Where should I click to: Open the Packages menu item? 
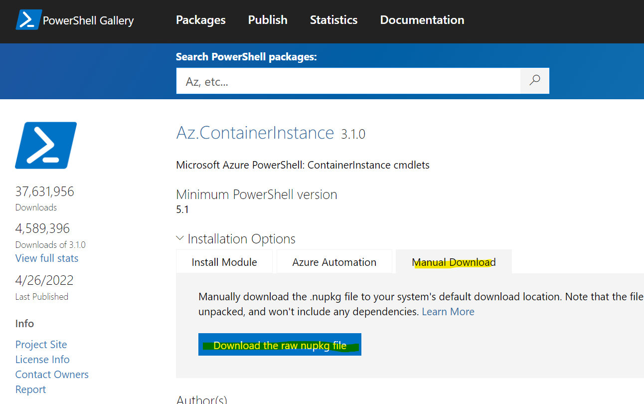[x=201, y=20]
